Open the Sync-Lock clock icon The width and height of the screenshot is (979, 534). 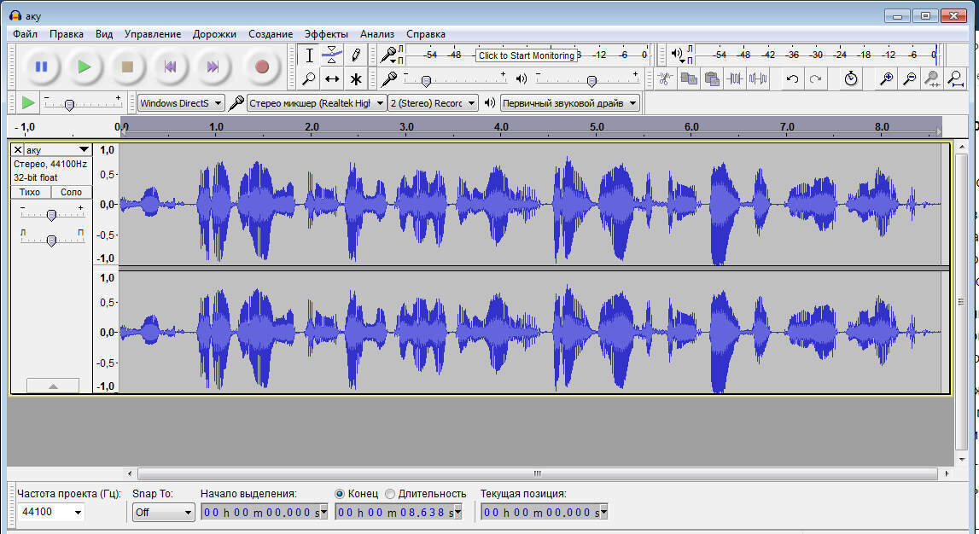[x=850, y=78]
